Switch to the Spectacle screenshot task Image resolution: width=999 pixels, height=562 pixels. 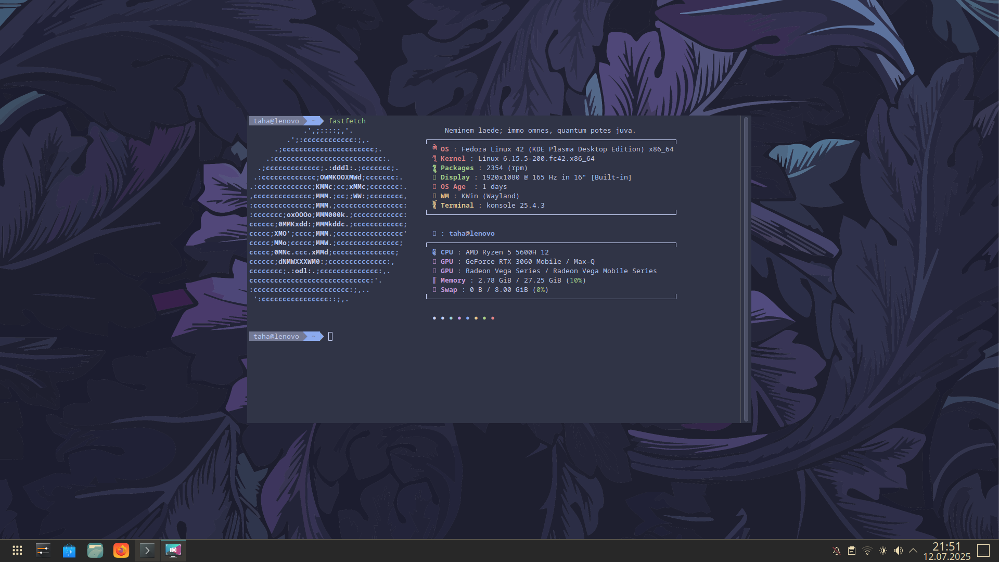click(173, 551)
